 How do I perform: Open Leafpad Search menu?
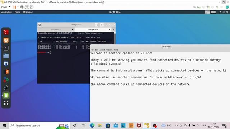click(102, 50)
